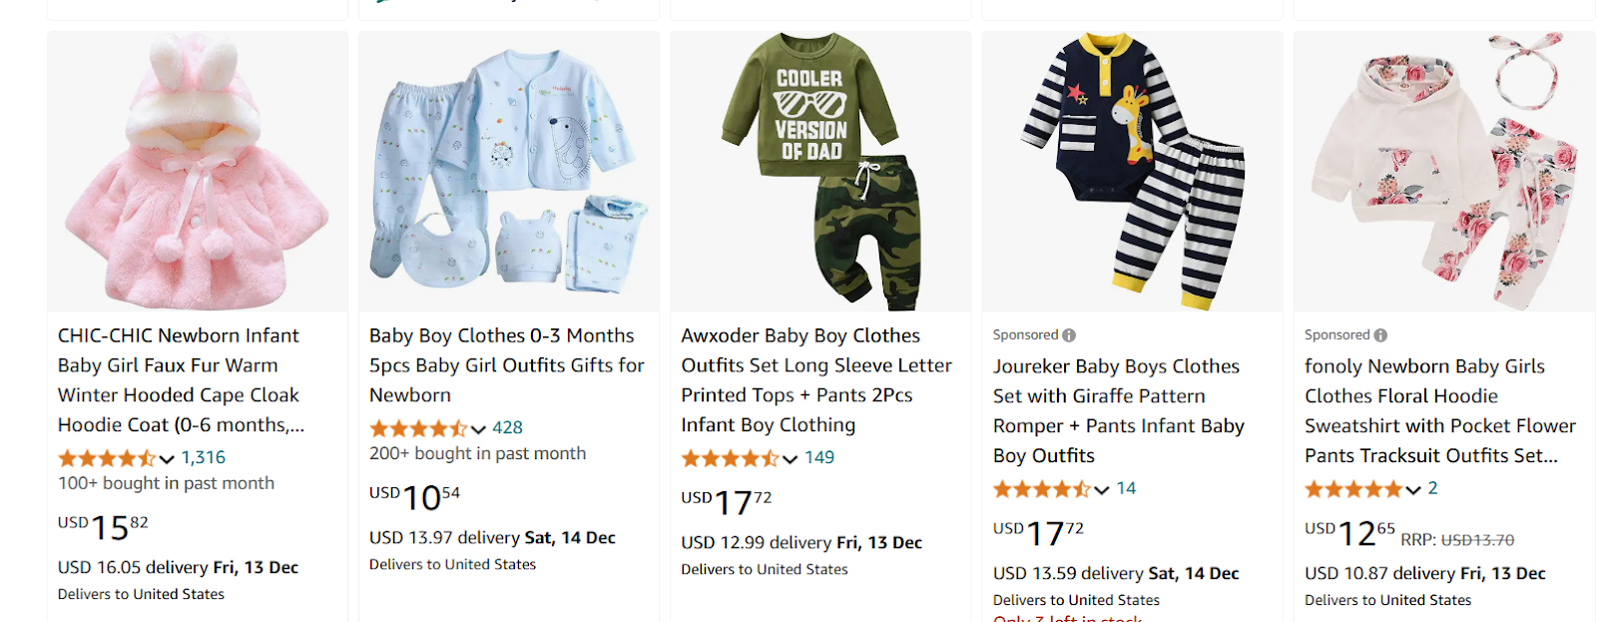Open the pink faux fur coat product image
The image size is (1597, 622).
(197, 170)
